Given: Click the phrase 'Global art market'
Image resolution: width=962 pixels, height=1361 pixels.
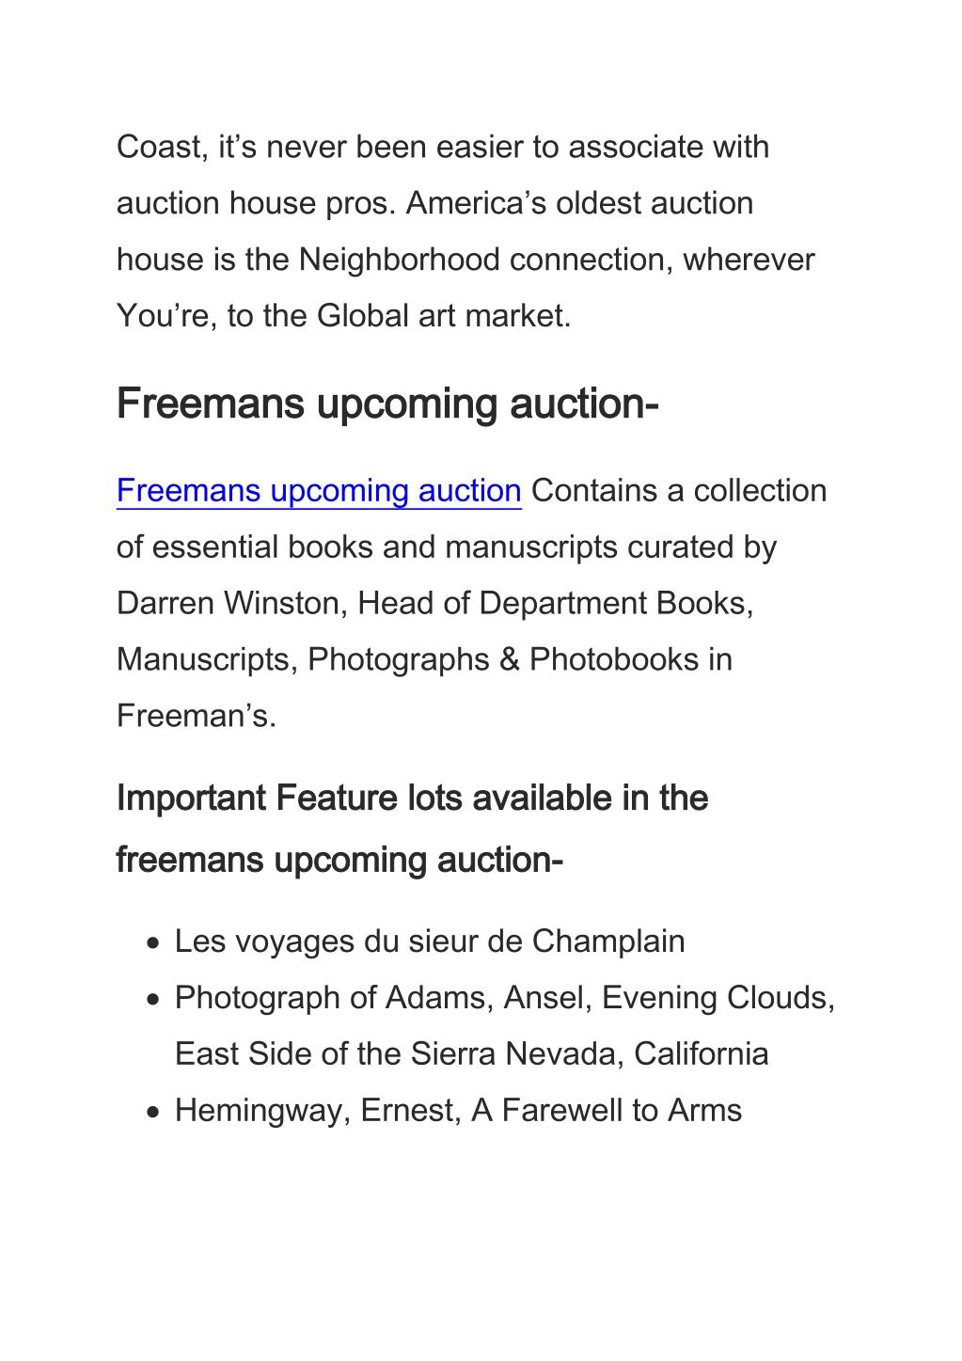Looking at the screenshot, I should [x=444, y=316].
